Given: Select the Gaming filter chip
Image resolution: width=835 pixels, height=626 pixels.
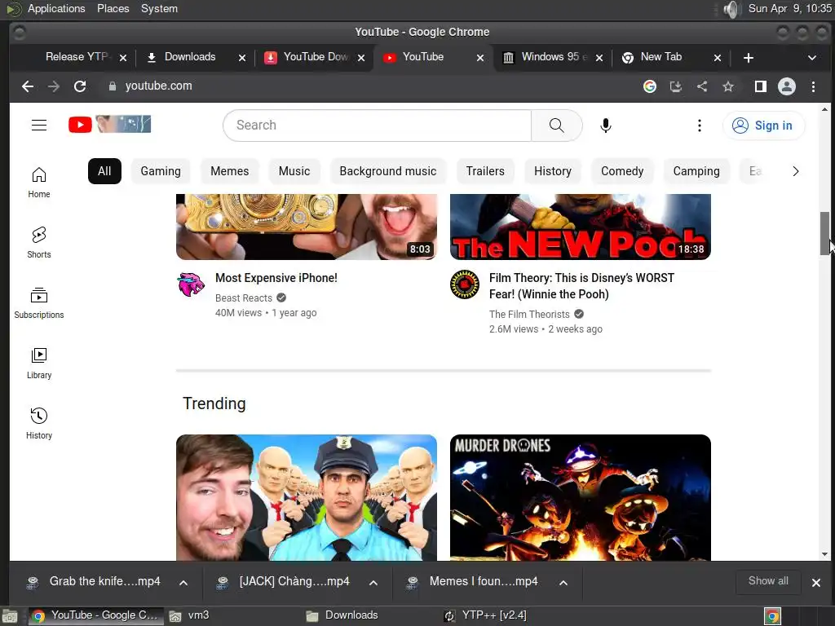Looking at the screenshot, I should point(161,171).
